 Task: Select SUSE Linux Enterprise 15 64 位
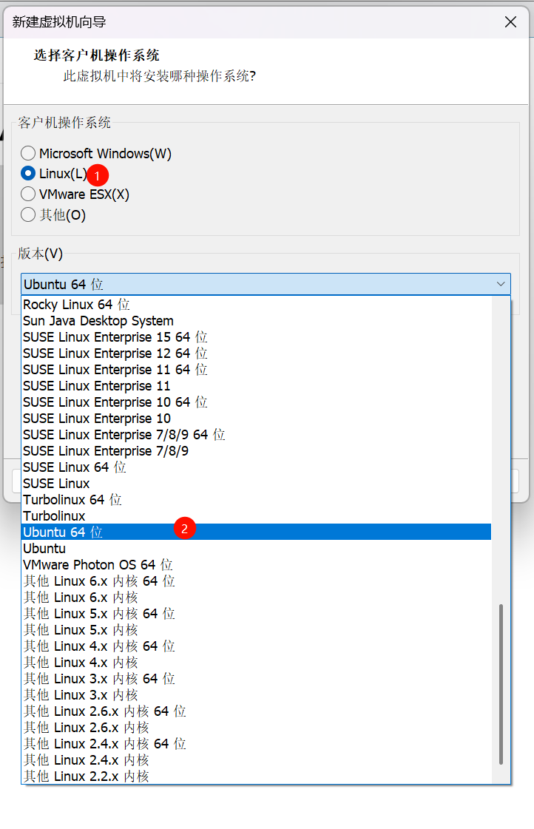tap(257, 337)
